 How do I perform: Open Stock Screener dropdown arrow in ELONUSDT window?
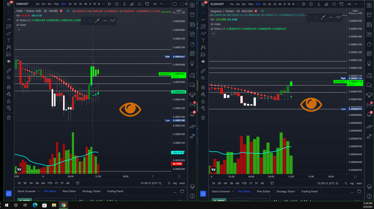[x=233, y=191]
